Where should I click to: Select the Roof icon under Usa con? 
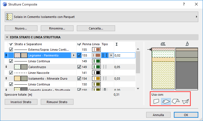[176, 101]
